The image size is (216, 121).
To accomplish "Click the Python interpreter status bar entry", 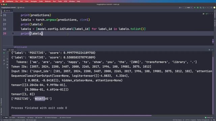I will click(203, 120).
